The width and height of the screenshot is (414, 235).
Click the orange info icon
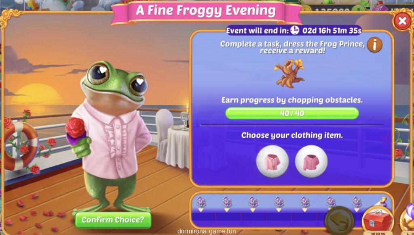(x=374, y=44)
